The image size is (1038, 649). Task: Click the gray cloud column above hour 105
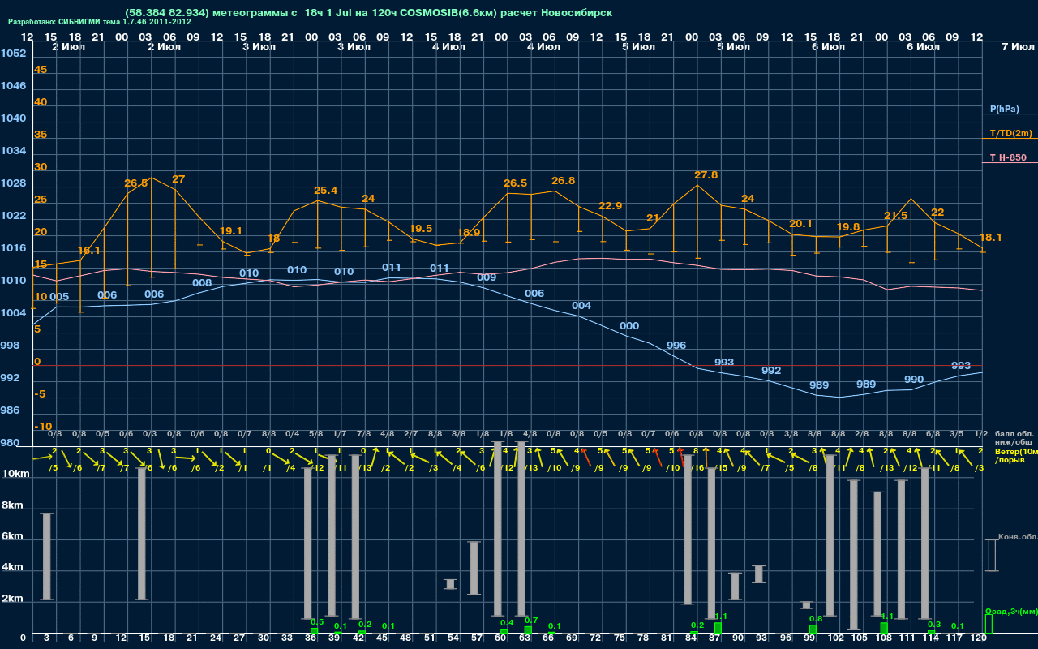coord(853,555)
